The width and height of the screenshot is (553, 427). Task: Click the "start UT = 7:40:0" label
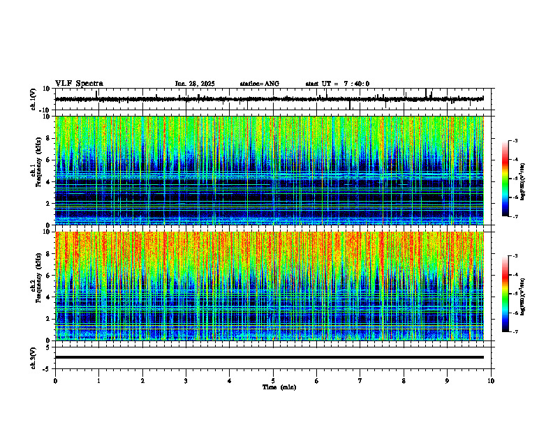(337, 84)
